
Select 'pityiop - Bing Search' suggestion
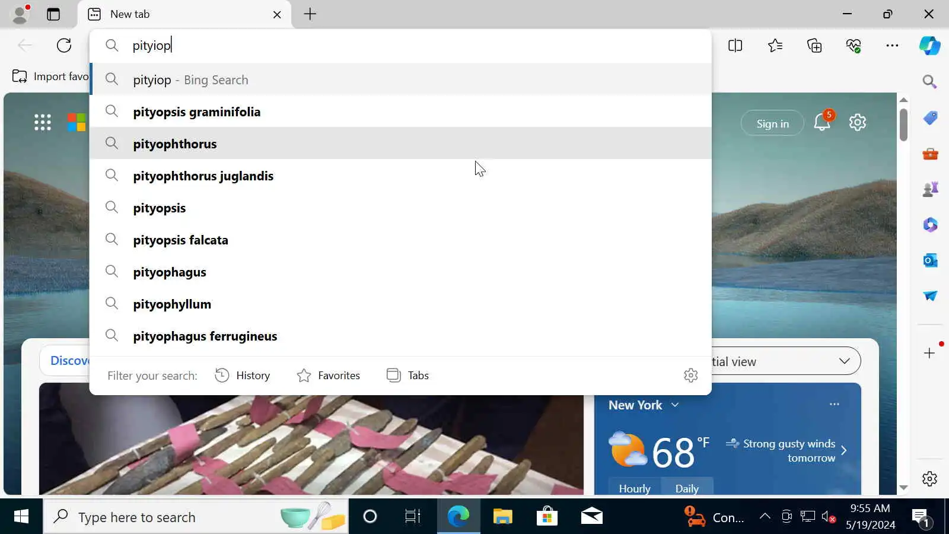(x=400, y=80)
